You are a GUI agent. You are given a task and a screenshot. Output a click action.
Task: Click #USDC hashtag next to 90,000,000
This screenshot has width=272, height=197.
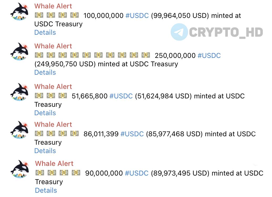tap(137, 173)
